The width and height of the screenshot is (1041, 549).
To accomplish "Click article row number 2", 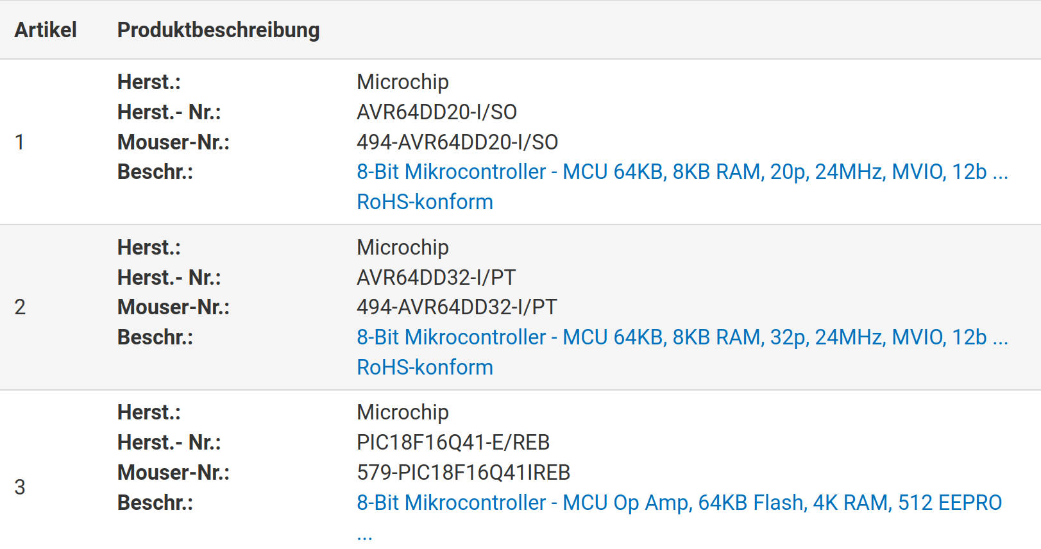I will click(20, 307).
